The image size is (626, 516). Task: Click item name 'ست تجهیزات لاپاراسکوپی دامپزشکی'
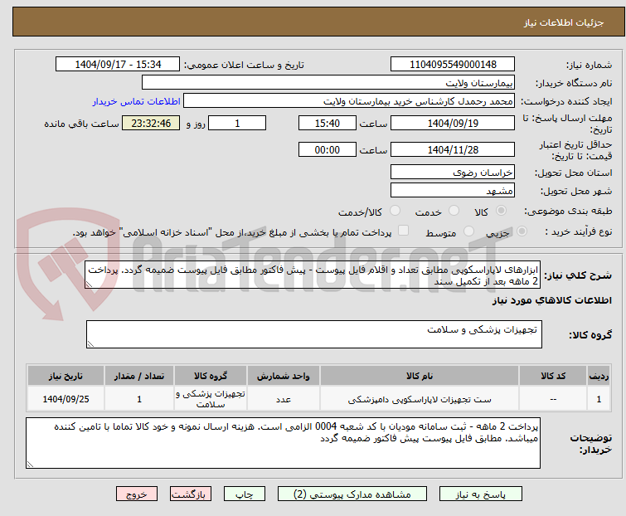point(420,399)
